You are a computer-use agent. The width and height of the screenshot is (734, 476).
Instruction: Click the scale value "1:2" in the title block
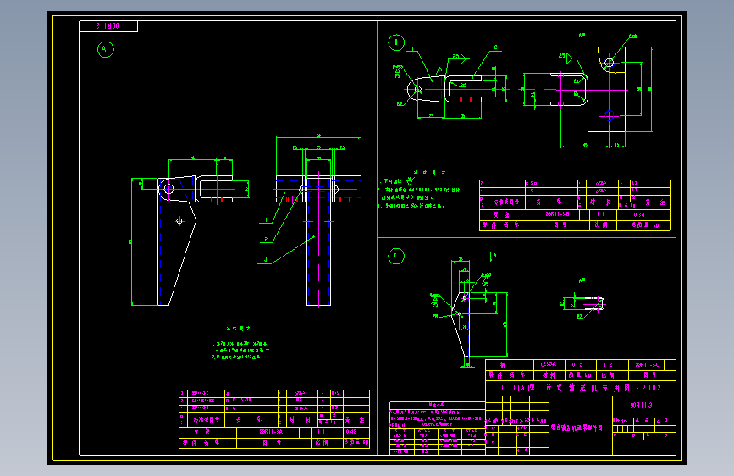point(608,364)
